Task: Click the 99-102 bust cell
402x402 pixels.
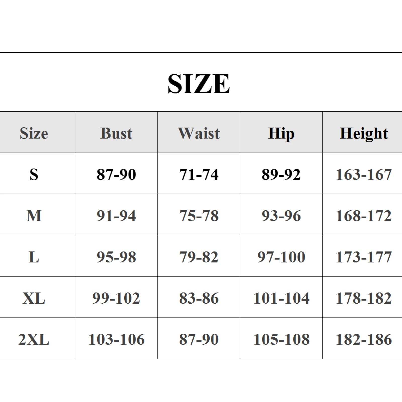Action: (116, 298)
